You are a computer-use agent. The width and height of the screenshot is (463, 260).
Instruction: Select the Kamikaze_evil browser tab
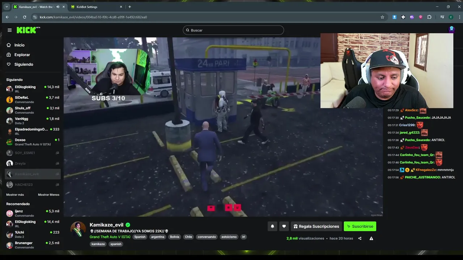(x=39, y=7)
